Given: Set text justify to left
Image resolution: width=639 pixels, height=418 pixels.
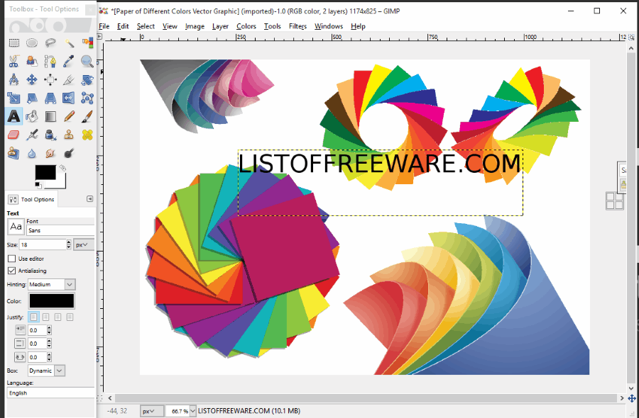Looking at the screenshot, I should pyautogui.click(x=34, y=317).
